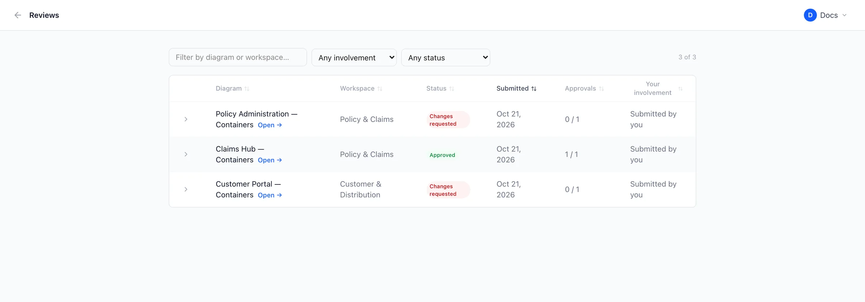This screenshot has height=302, width=865.
Task: Sort by Your involvement arrows icon
Action: point(680,89)
